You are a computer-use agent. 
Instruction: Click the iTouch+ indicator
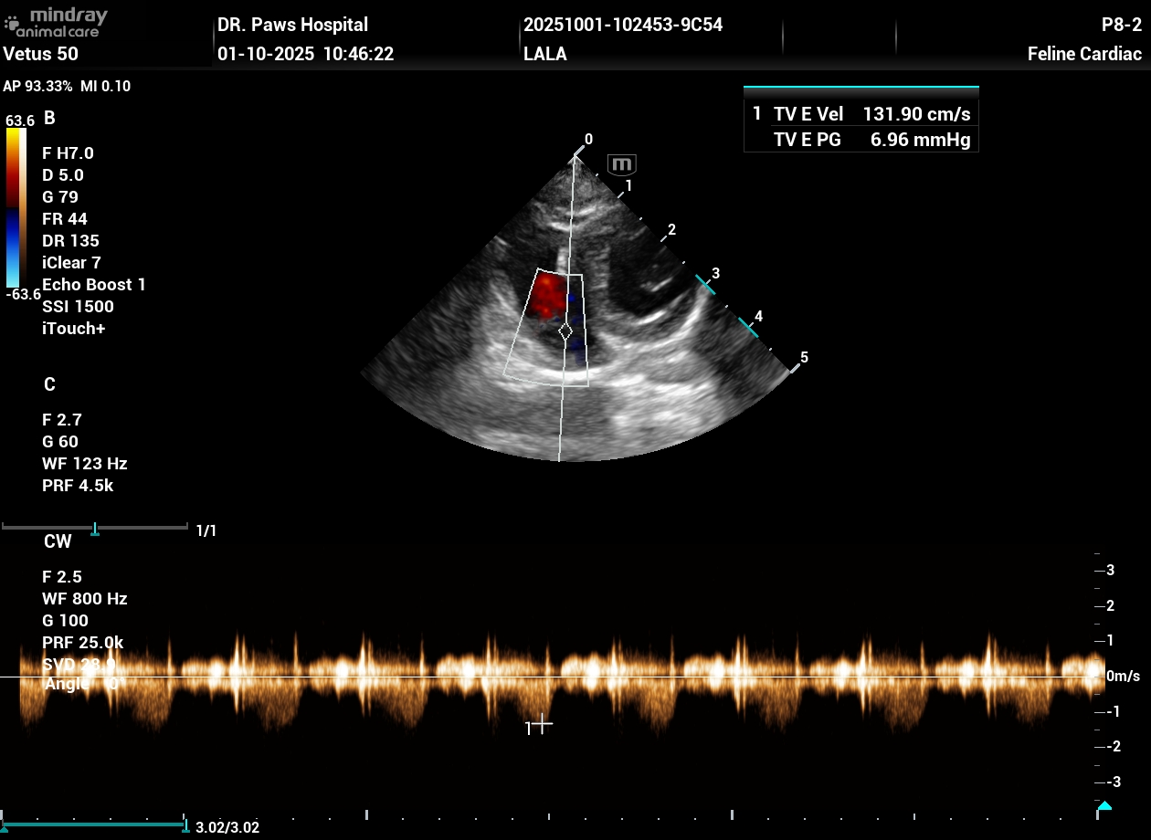(x=73, y=329)
